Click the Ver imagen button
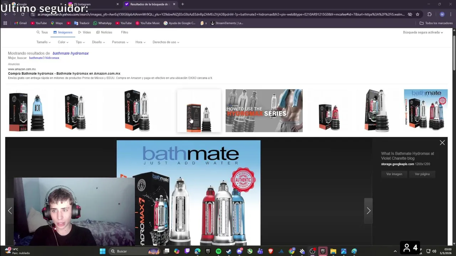456x256 pixels. point(394,174)
